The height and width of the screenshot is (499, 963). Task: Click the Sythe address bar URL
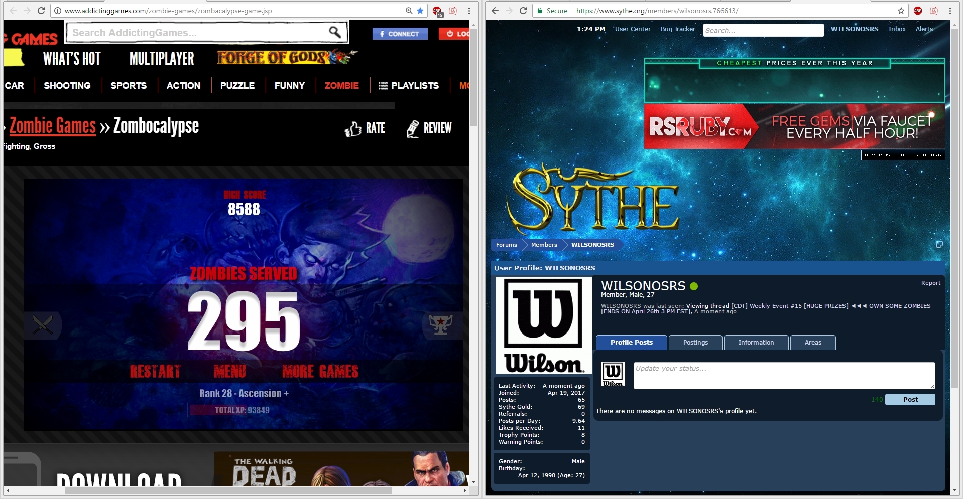click(x=657, y=11)
